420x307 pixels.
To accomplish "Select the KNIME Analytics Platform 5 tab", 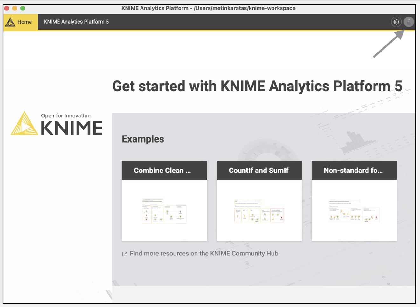I will [76, 22].
